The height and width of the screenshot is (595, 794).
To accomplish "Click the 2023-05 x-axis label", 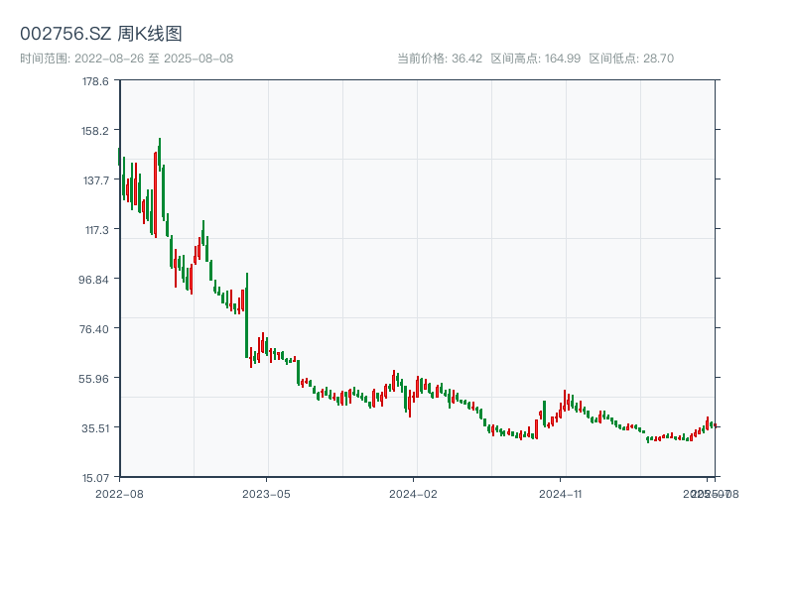I will [264, 493].
